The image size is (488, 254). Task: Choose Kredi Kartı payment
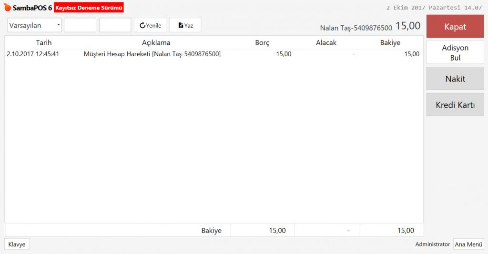tap(455, 105)
